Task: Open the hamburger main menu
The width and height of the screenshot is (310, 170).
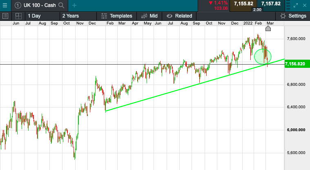Action: coord(5,5)
